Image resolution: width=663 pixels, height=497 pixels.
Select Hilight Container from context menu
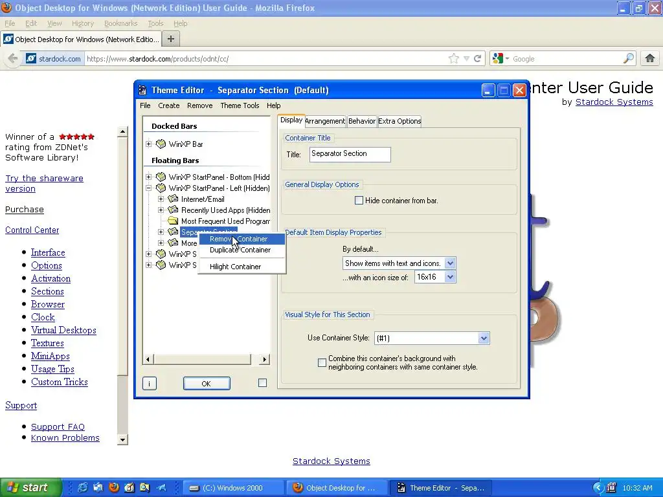click(x=242, y=267)
